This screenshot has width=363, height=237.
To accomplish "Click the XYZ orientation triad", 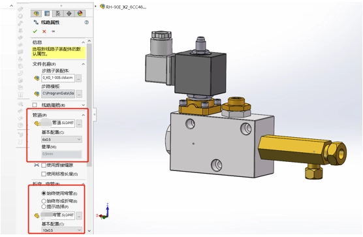I will pos(103,212).
